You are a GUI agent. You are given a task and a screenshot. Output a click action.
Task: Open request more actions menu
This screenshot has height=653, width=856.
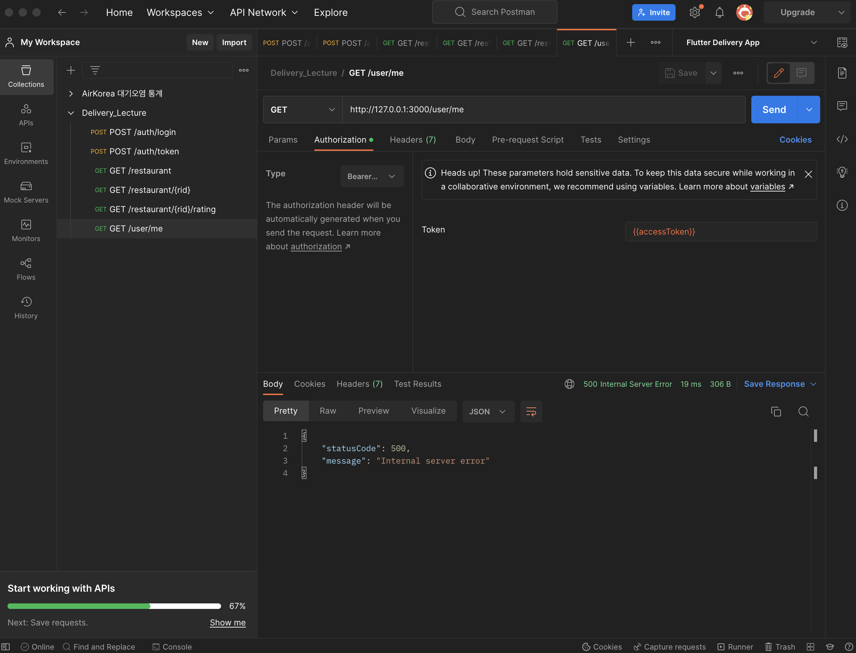click(738, 73)
